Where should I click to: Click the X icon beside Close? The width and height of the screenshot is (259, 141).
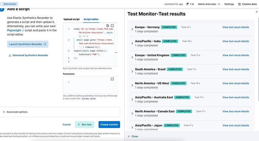pos(129,136)
